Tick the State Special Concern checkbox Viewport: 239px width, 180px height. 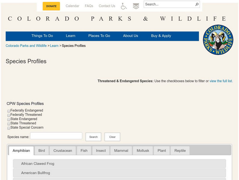[x=9, y=128]
